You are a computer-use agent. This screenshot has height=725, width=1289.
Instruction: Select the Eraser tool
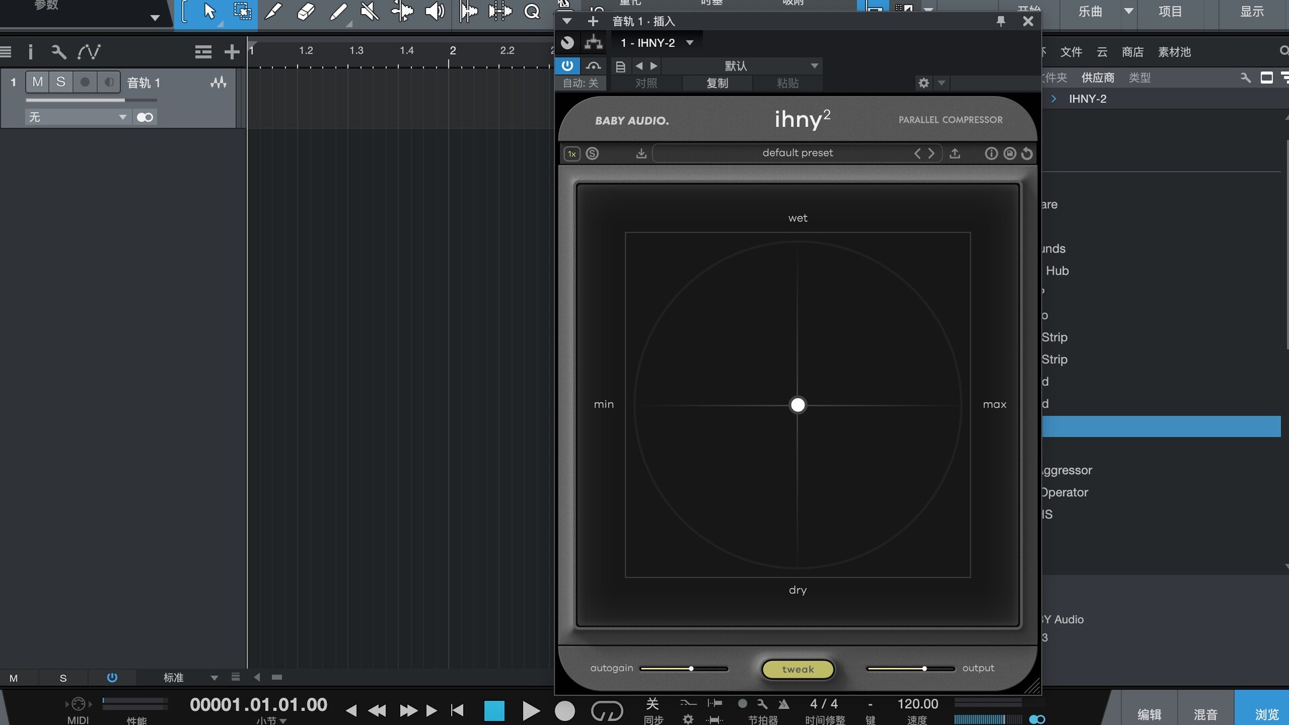305,12
